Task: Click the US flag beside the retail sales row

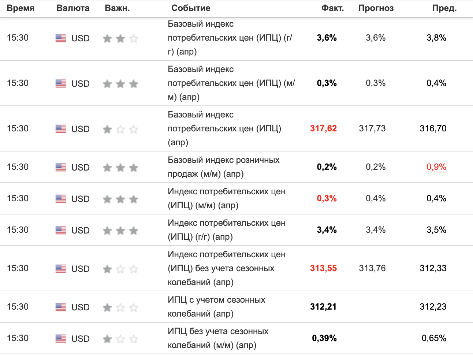Action: click(61, 167)
